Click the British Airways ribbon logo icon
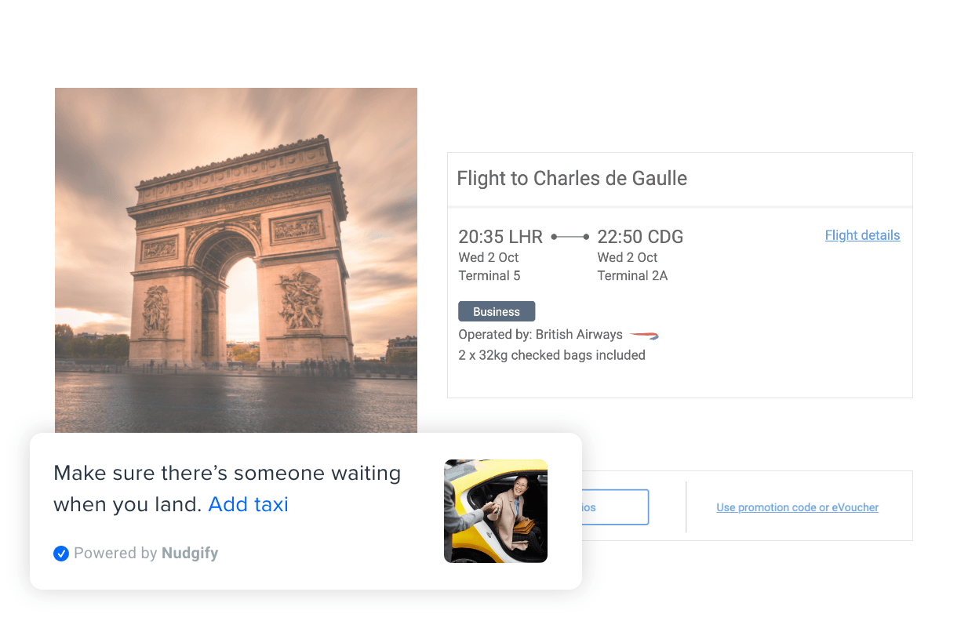This screenshot has width=968, height=621. (644, 336)
